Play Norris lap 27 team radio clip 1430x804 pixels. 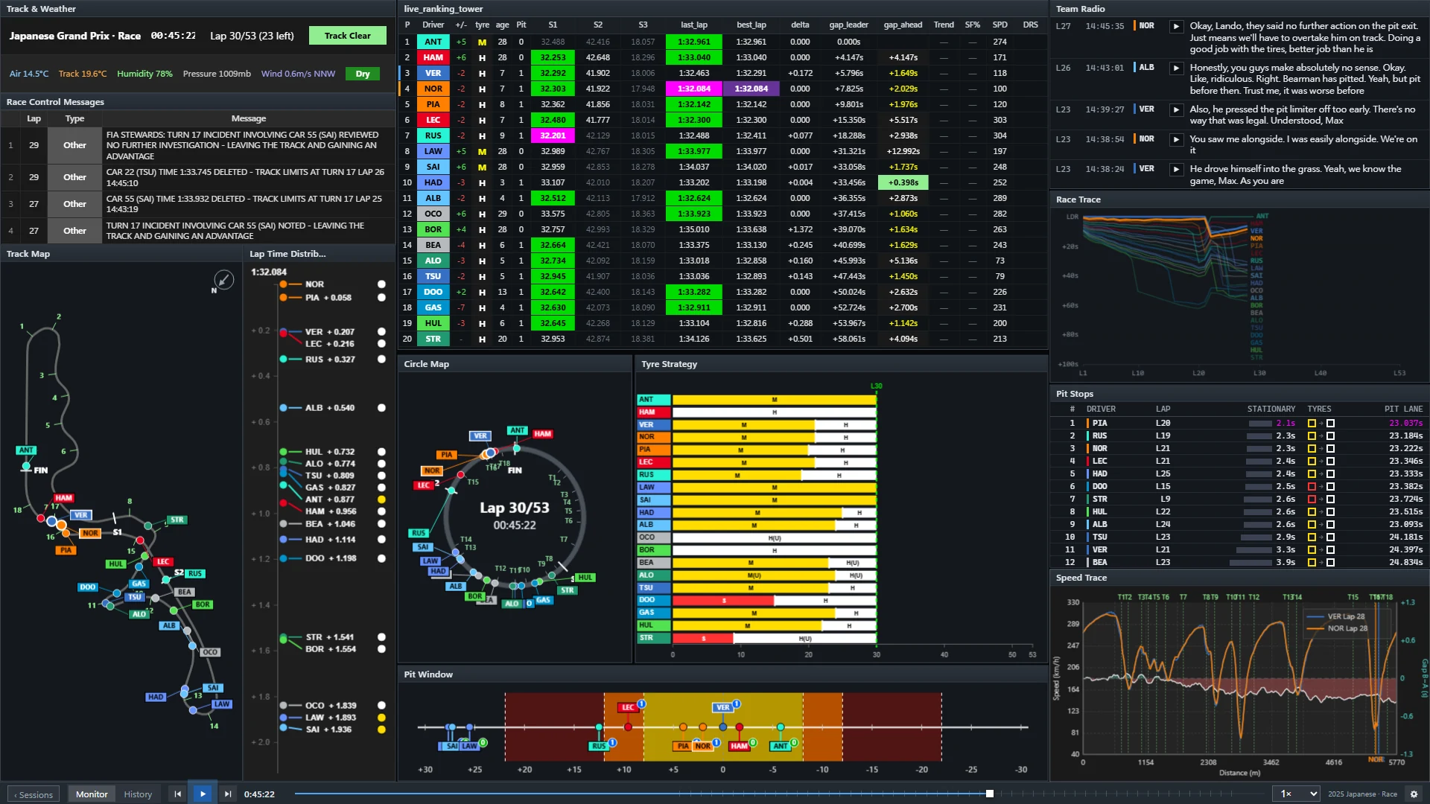[1176, 26]
